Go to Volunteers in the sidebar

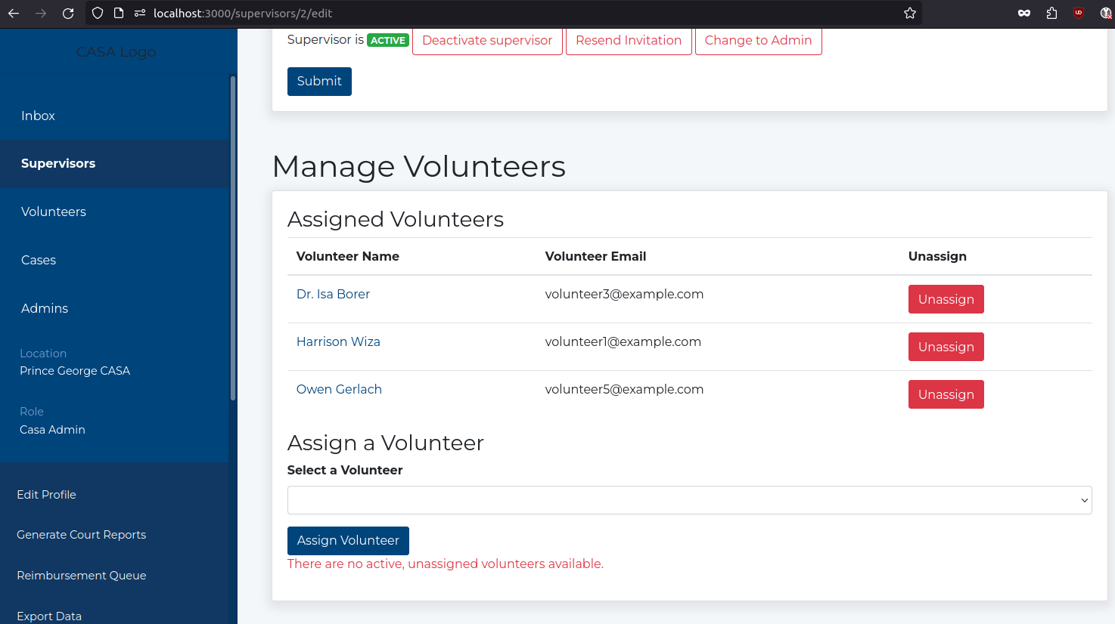54,212
